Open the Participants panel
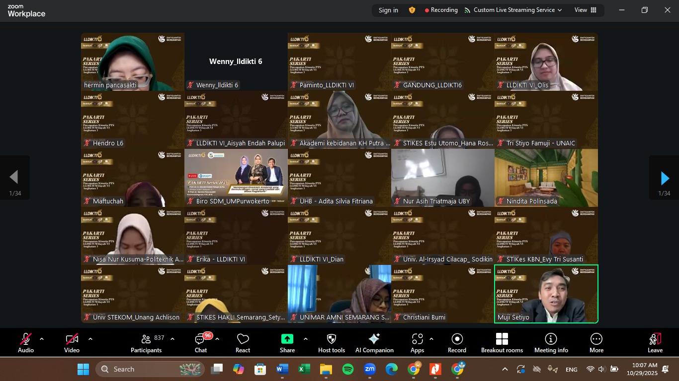Viewport: 679px width, 381px height. click(146, 343)
